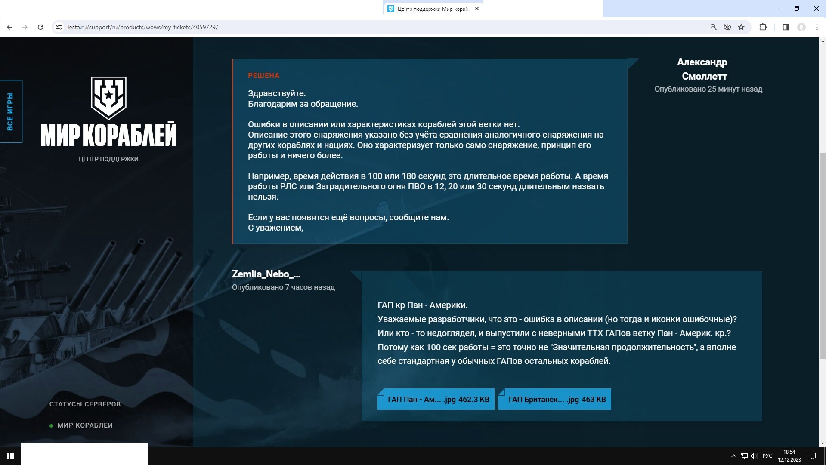829x468 pixels.
Task: Open the network tray icon
Action: tap(744, 456)
